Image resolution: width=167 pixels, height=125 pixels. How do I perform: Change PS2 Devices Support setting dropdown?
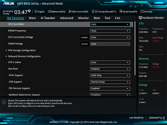(110, 88)
